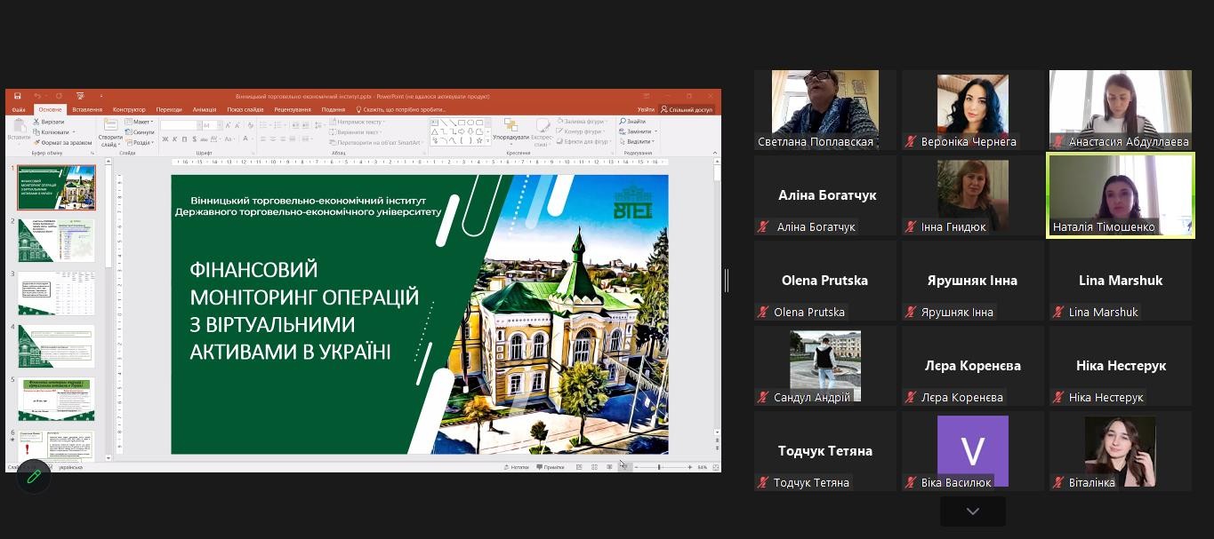Select slide 3 thumbnail in the panel
The height and width of the screenshot is (539, 1214).
56,293
